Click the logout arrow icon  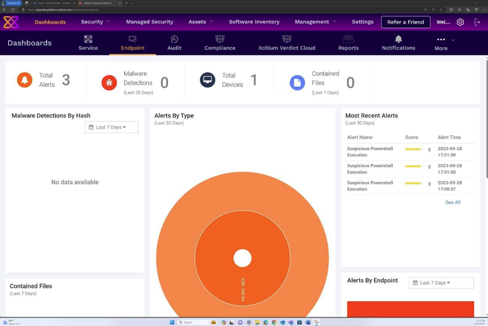coord(477,22)
